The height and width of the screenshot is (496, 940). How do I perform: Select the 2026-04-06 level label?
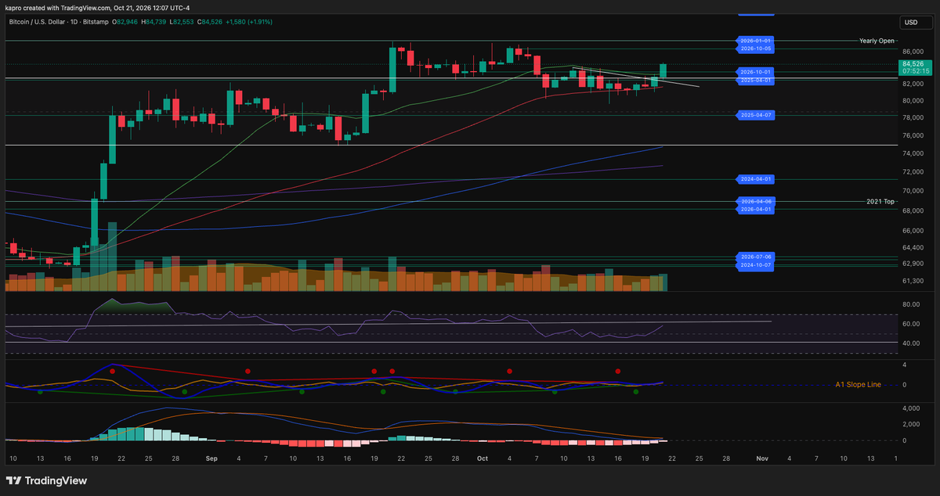[x=756, y=201]
